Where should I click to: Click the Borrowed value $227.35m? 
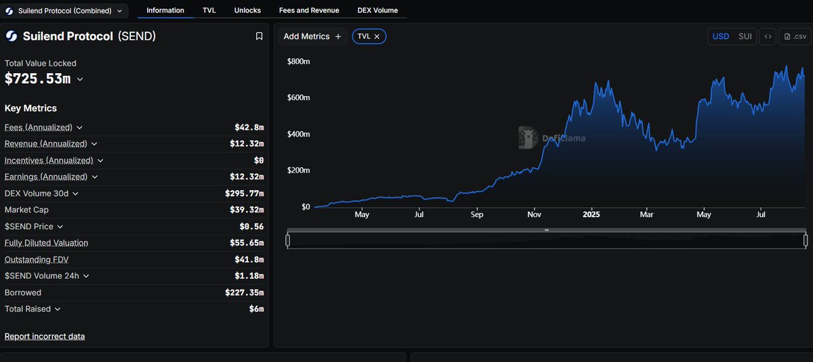244,293
